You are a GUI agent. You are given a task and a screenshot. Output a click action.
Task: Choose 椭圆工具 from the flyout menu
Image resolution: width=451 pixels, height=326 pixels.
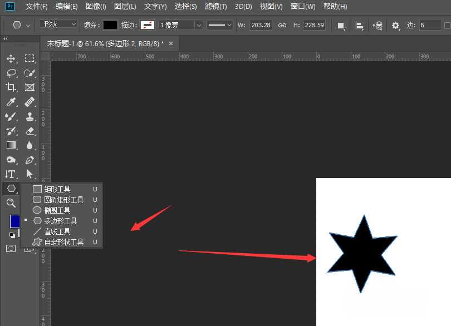(x=57, y=210)
